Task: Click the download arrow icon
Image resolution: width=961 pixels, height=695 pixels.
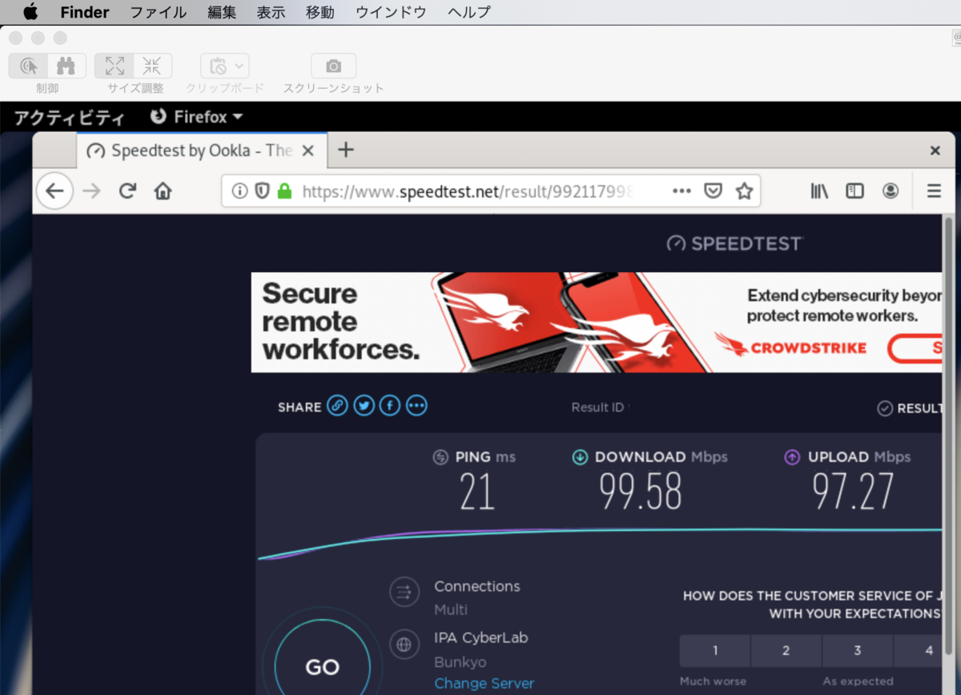Action: (580, 457)
